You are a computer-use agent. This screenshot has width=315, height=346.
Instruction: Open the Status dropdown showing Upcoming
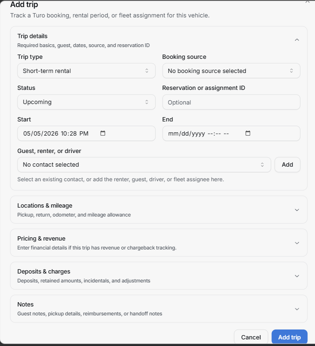pyautogui.click(x=87, y=102)
